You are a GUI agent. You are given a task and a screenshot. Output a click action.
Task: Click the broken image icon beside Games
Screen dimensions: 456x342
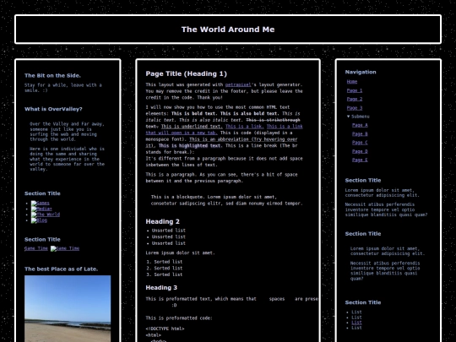(x=34, y=204)
